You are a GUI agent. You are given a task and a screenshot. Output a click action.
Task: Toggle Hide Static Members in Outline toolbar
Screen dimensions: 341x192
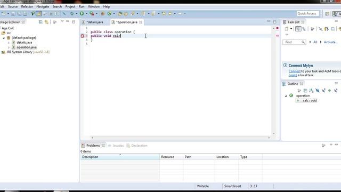point(323,91)
